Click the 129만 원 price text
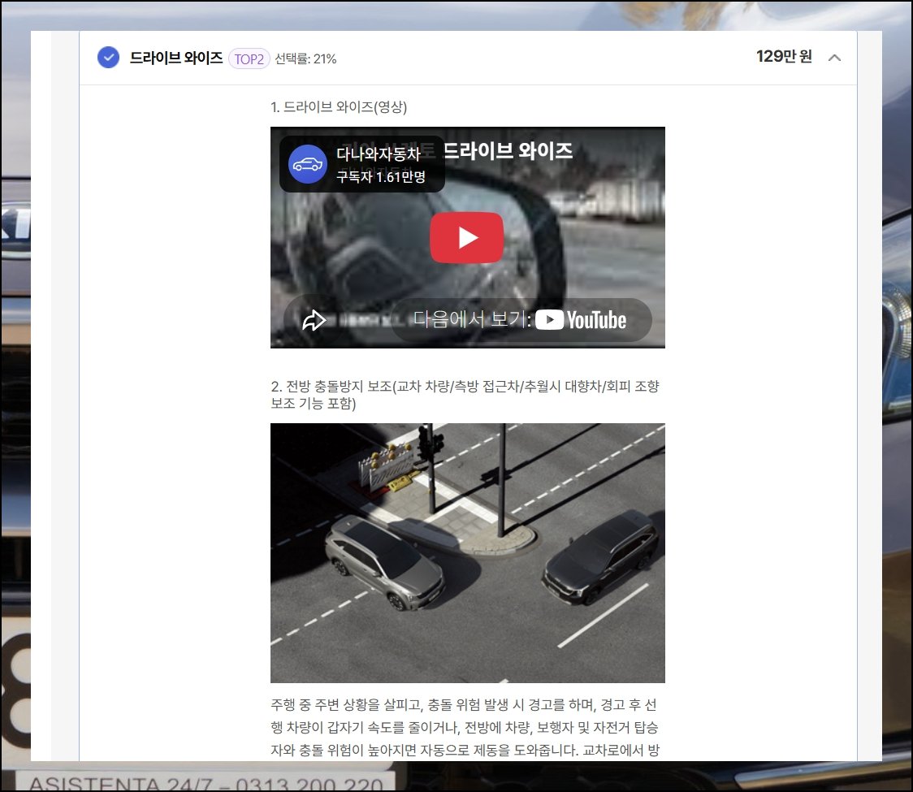Viewport: 913px width, 792px height. click(x=784, y=57)
